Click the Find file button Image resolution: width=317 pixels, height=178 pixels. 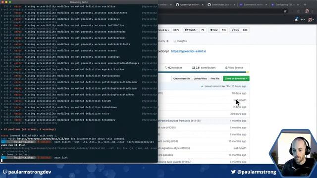click(x=214, y=79)
